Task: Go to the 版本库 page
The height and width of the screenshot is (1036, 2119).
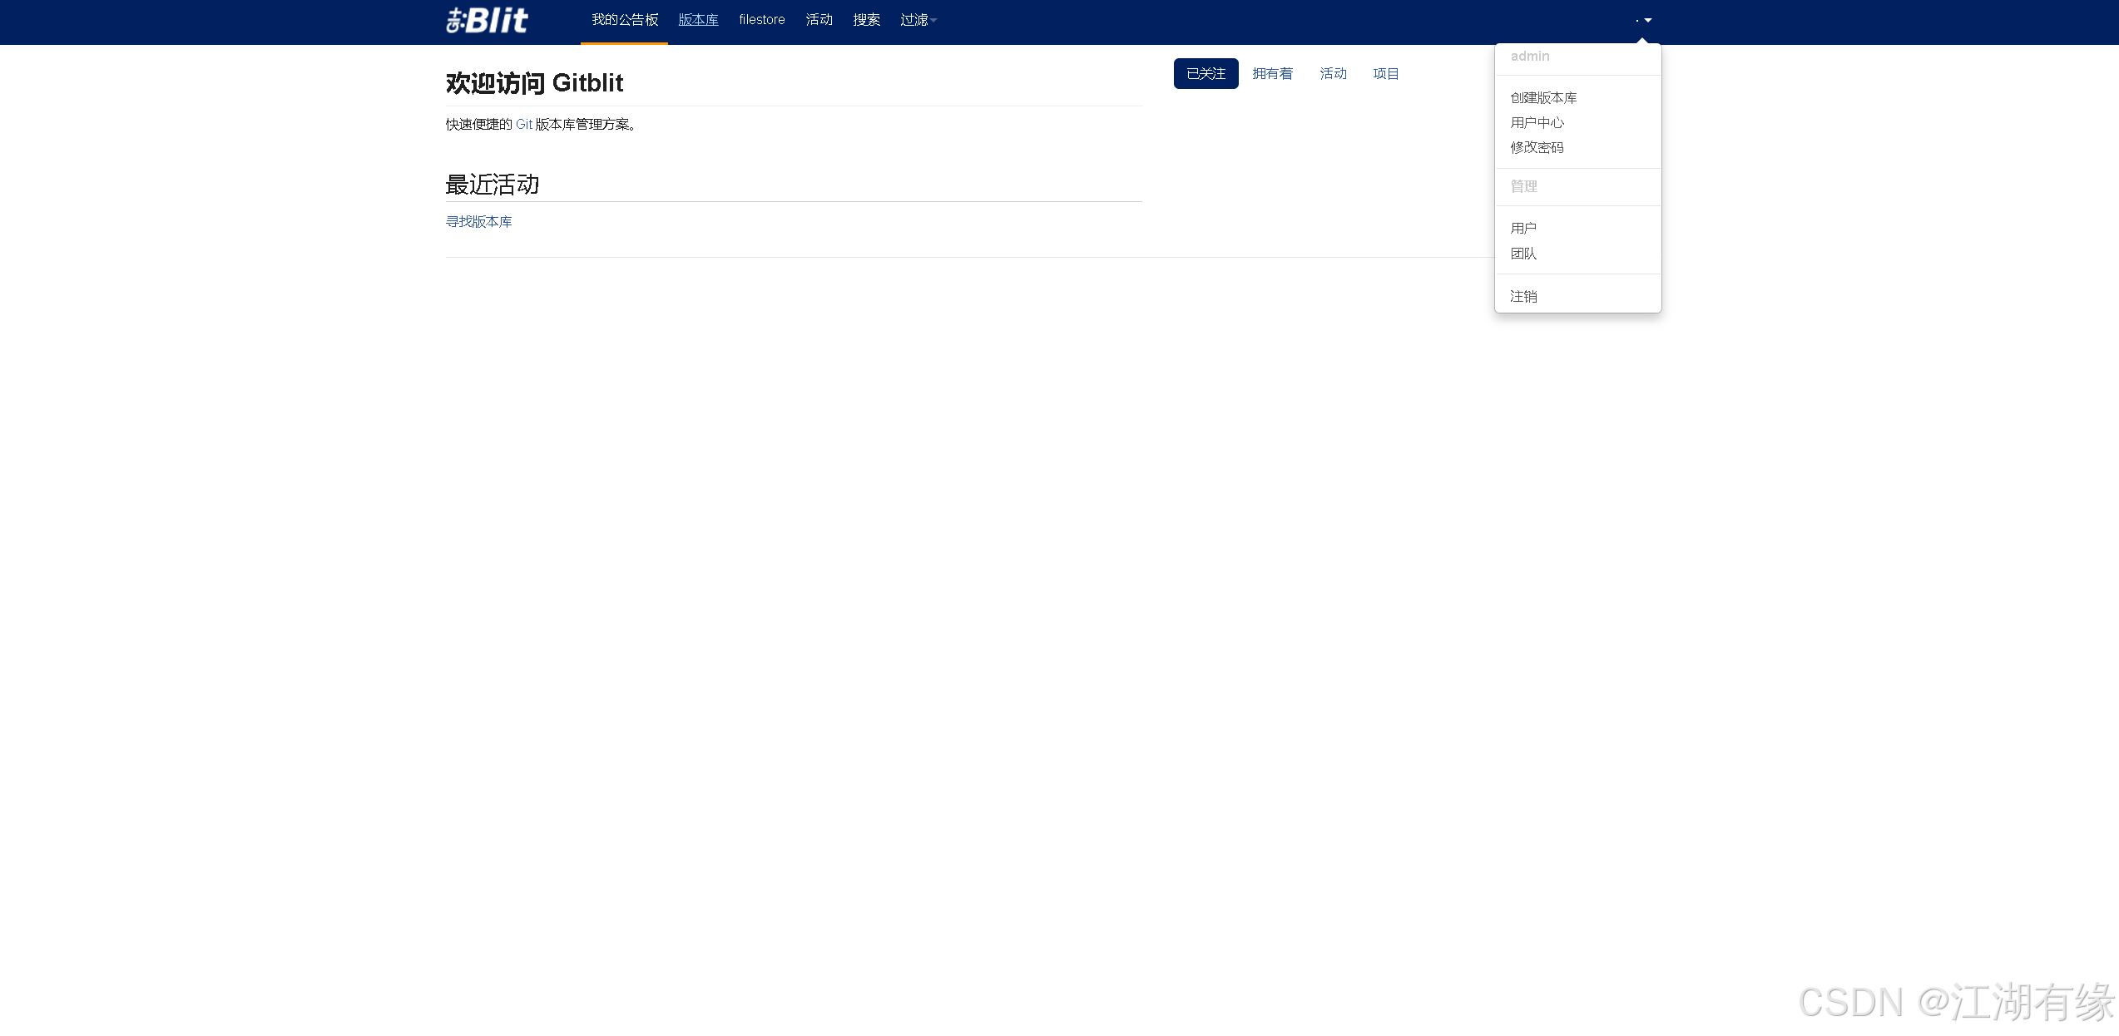Action: coord(698,20)
